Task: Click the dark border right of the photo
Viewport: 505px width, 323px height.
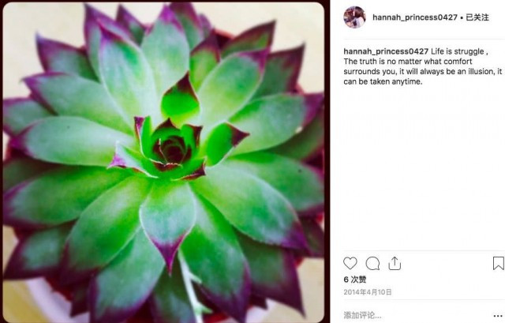Action: point(327,161)
